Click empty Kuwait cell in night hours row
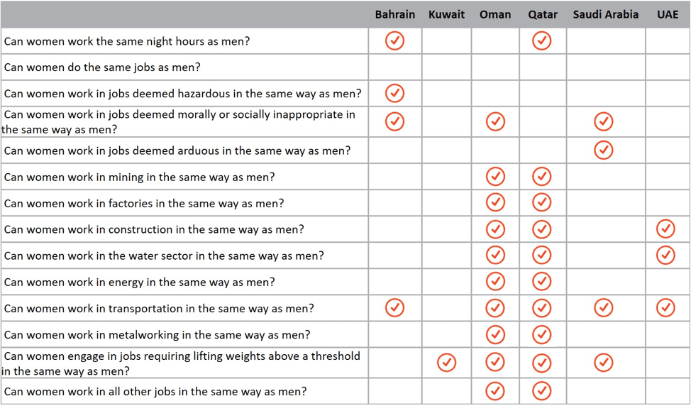Screen dimensions: 691x406 446,41
